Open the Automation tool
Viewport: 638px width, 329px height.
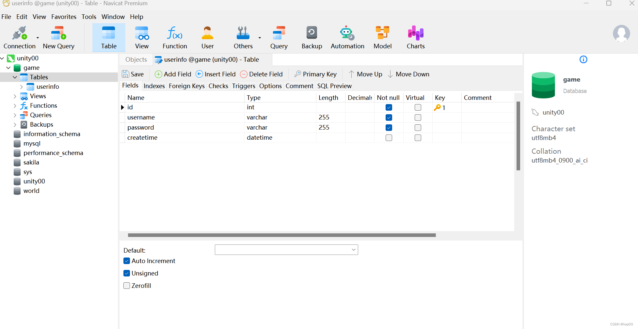347,37
